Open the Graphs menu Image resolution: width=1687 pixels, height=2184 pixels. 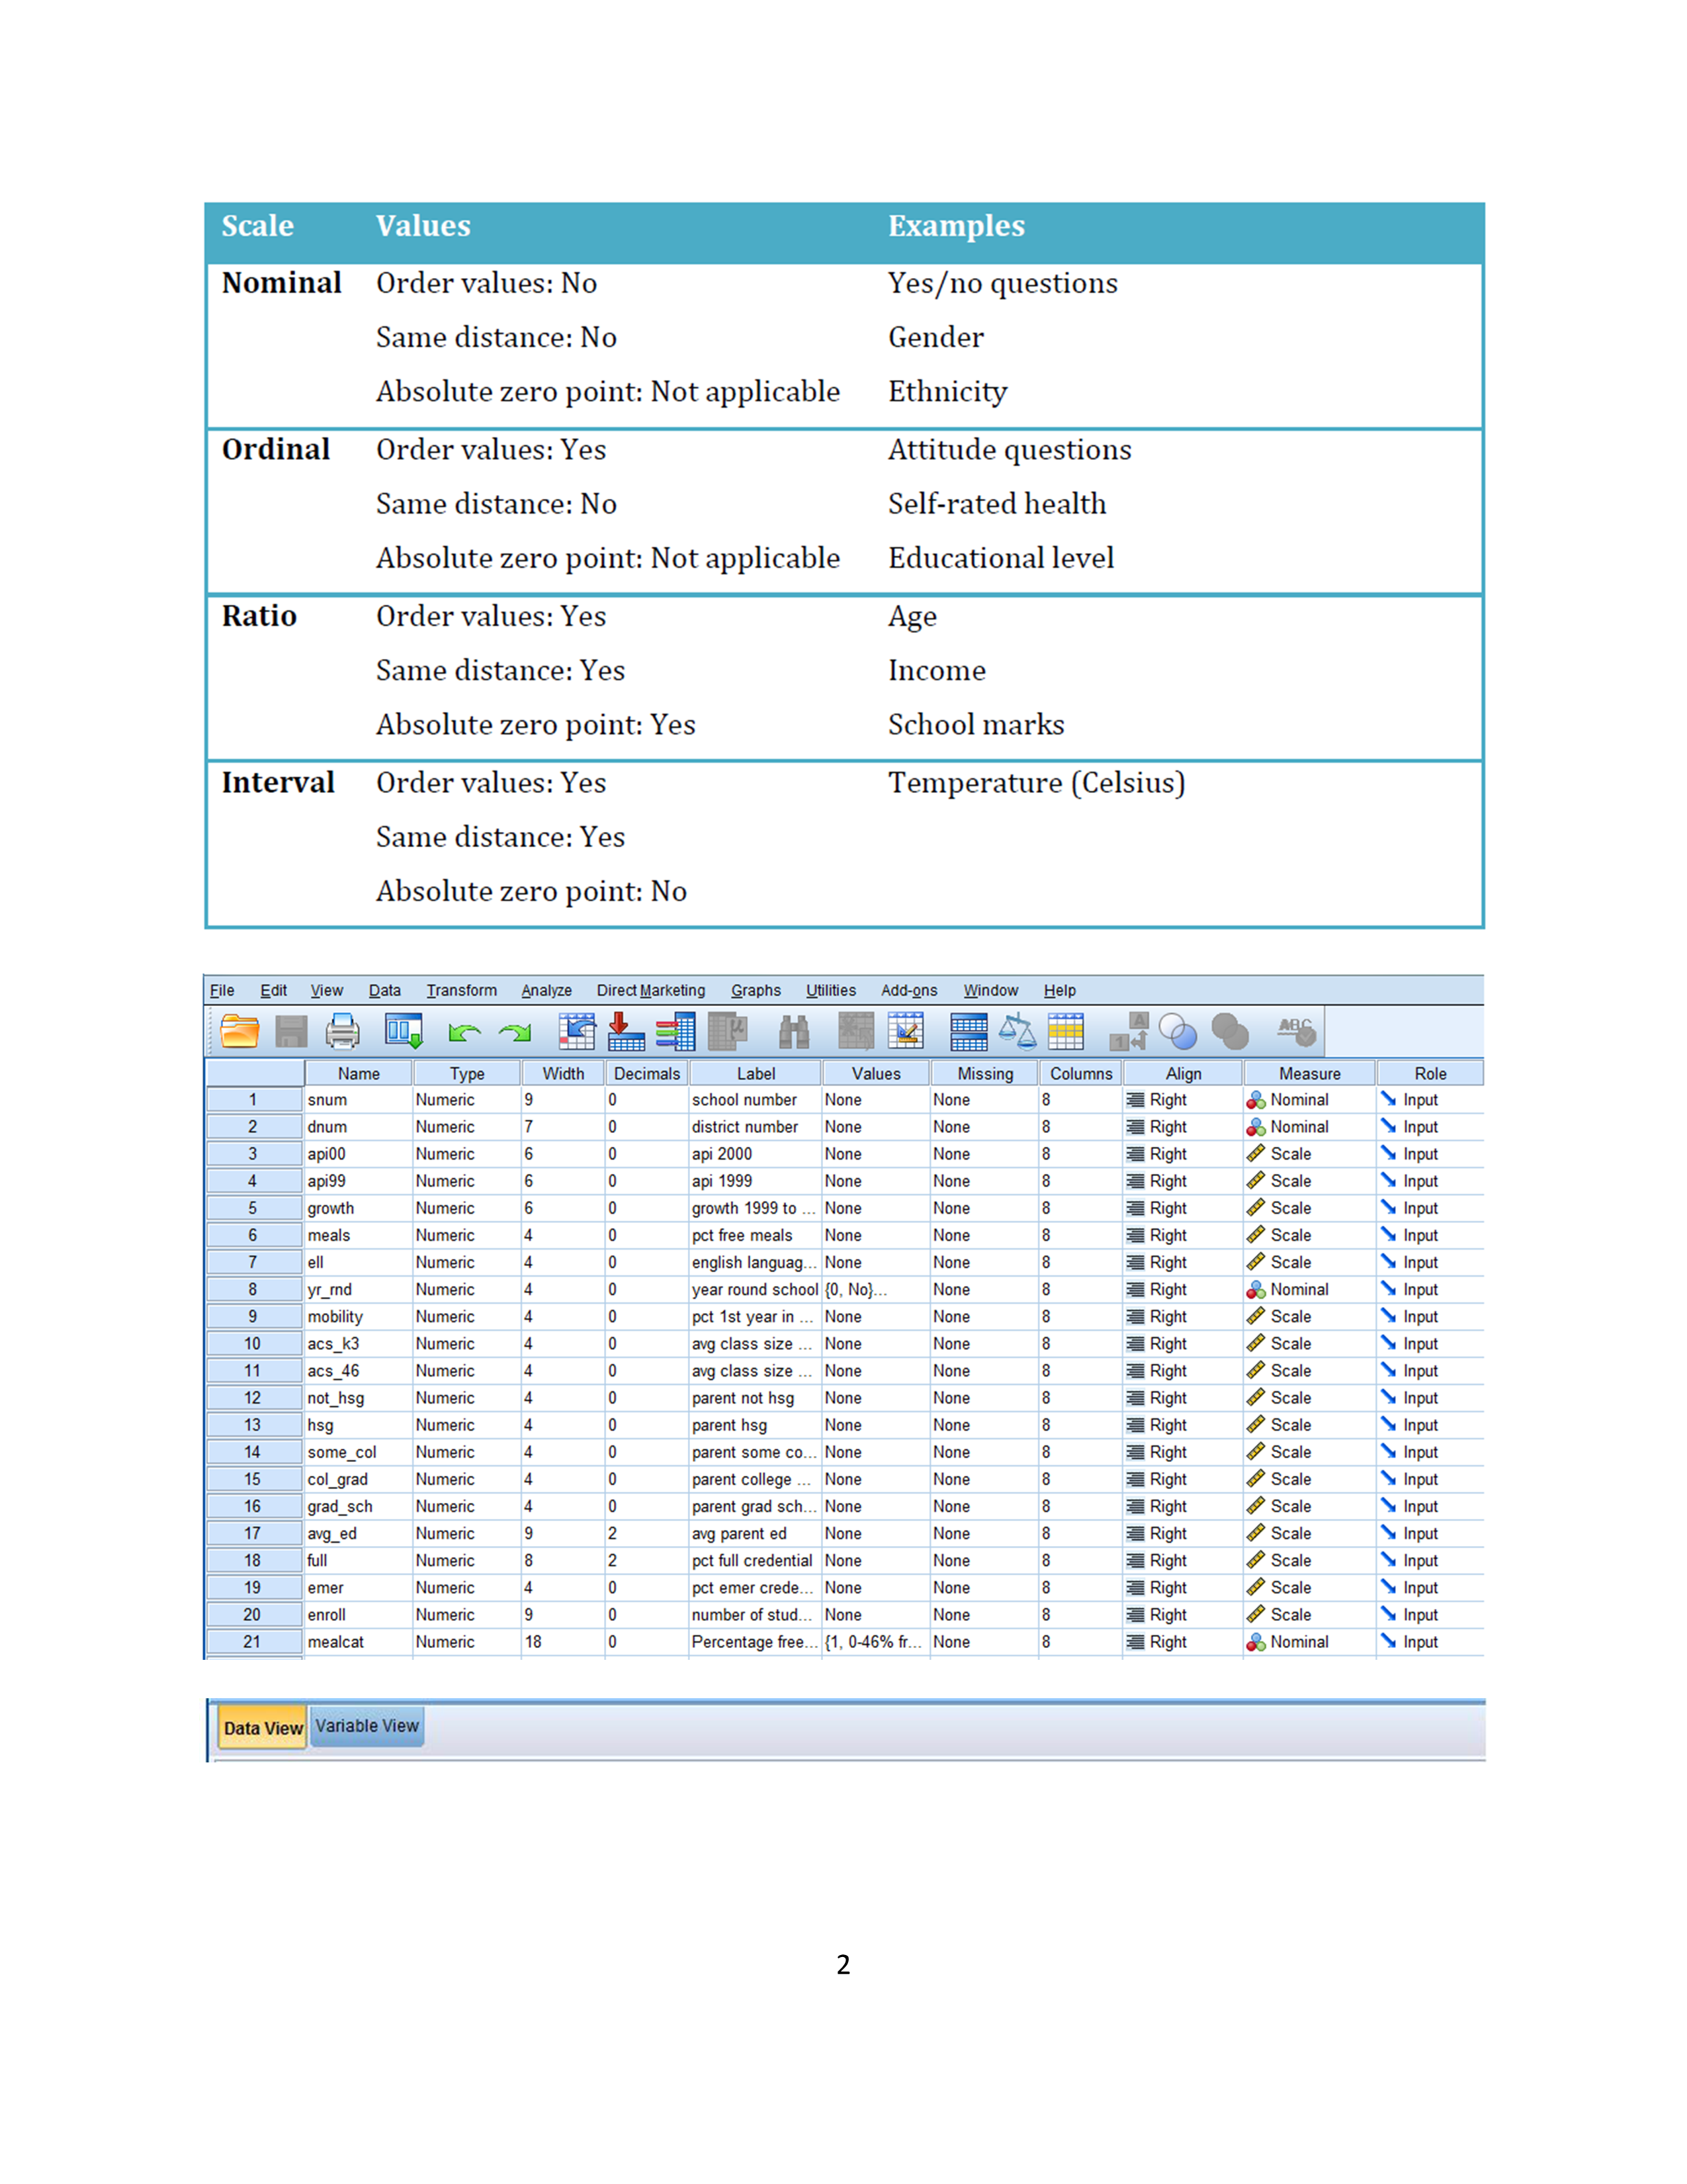[x=756, y=990]
